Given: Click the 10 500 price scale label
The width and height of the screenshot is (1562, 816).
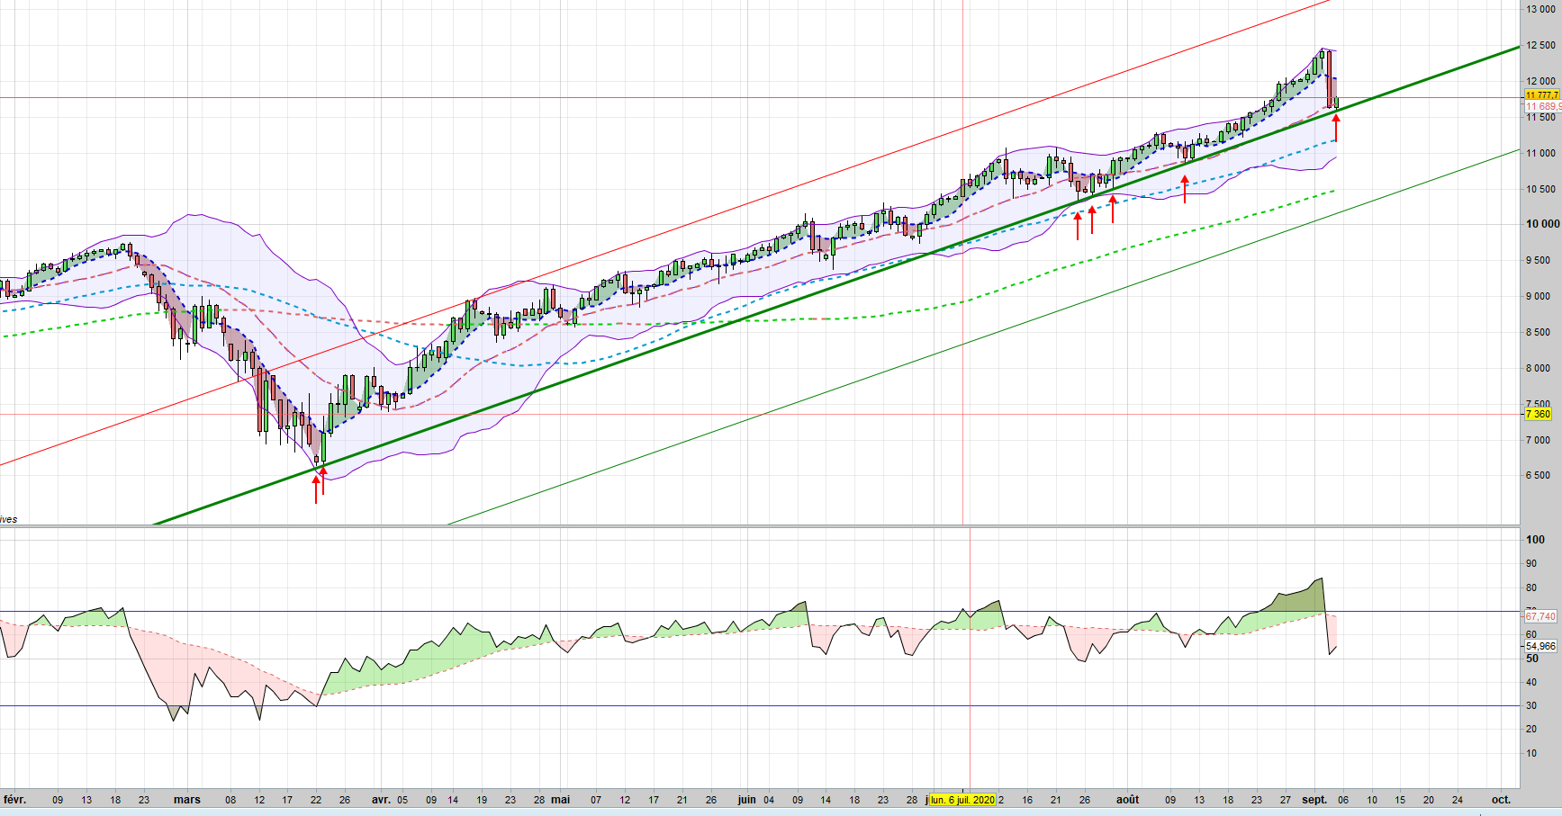Looking at the screenshot, I should (x=1540, y=189).
